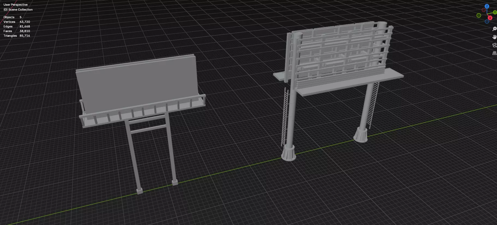This screenshot has height=225, width=497.
Task: Click the 'User Perspective' label
Action: [x=16, y=5]
